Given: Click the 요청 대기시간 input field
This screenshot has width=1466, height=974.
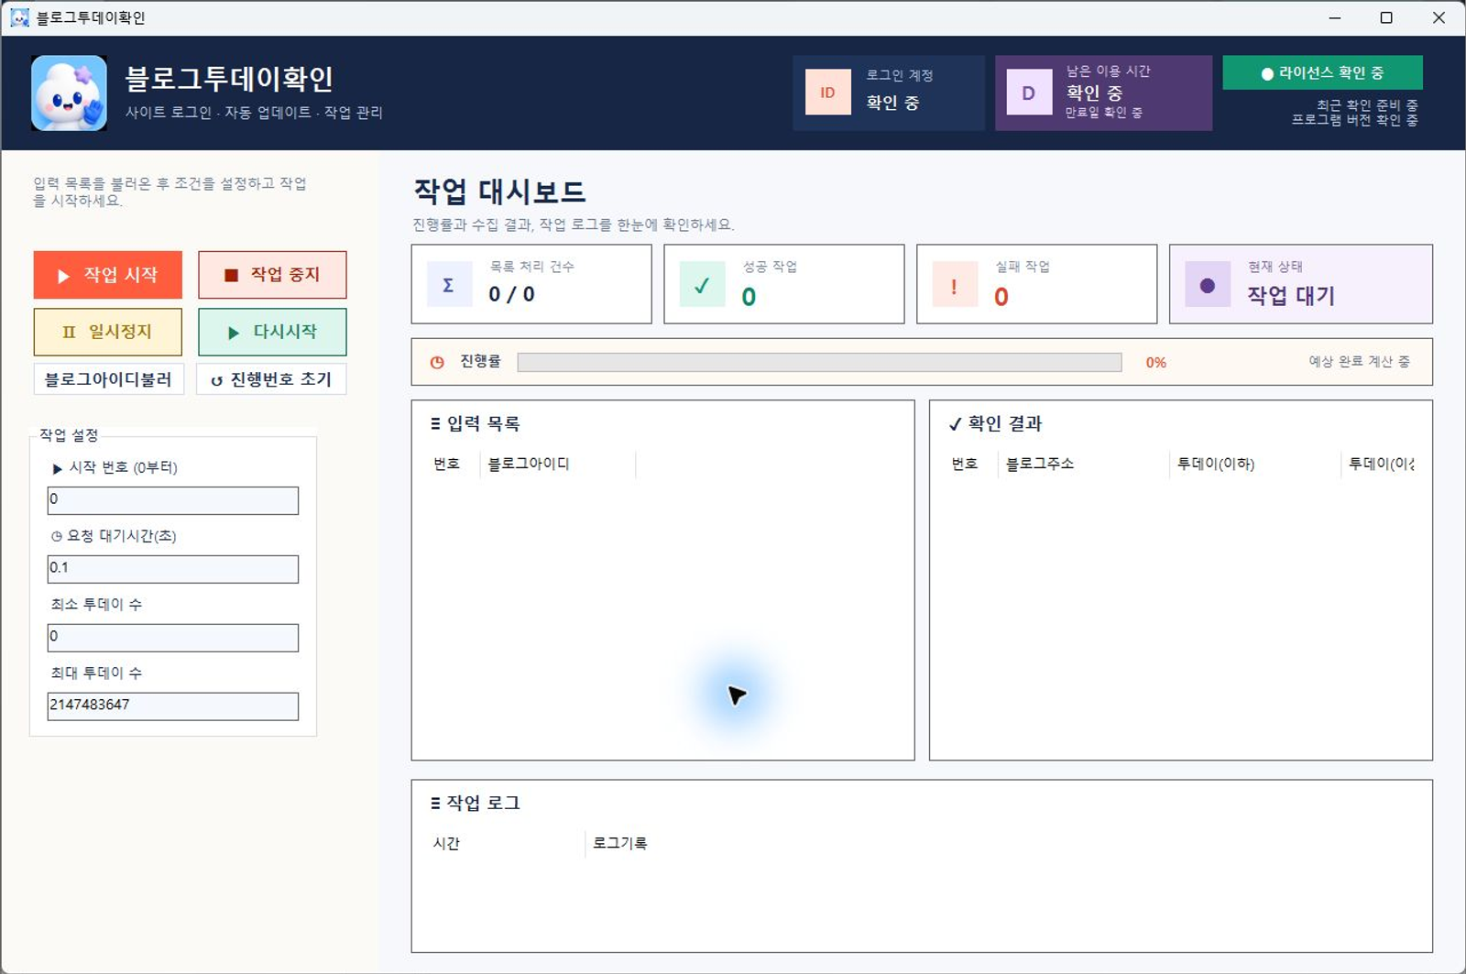Looking at the screenshot, I should point(173,569).
